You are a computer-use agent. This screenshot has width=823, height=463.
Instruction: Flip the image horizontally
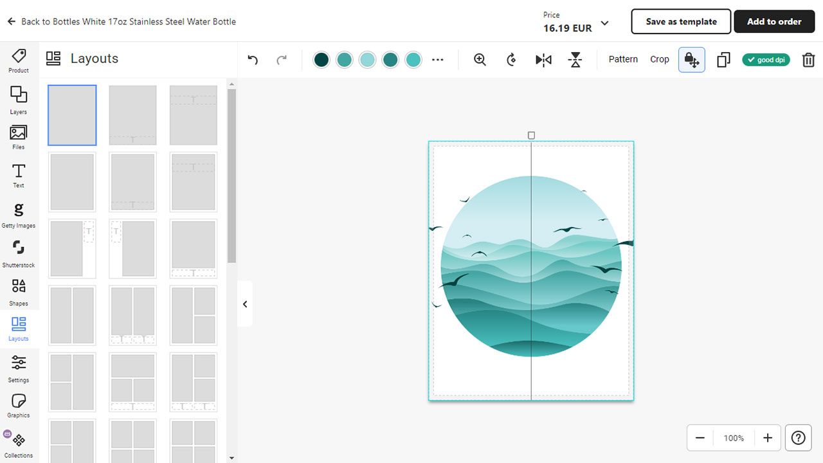tap(543, 60)
